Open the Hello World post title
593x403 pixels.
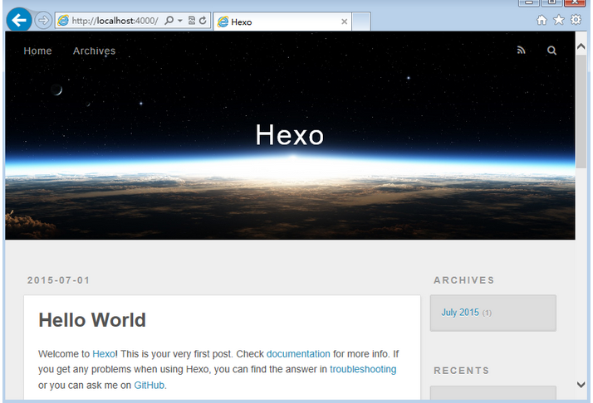[x=92, y=320]
